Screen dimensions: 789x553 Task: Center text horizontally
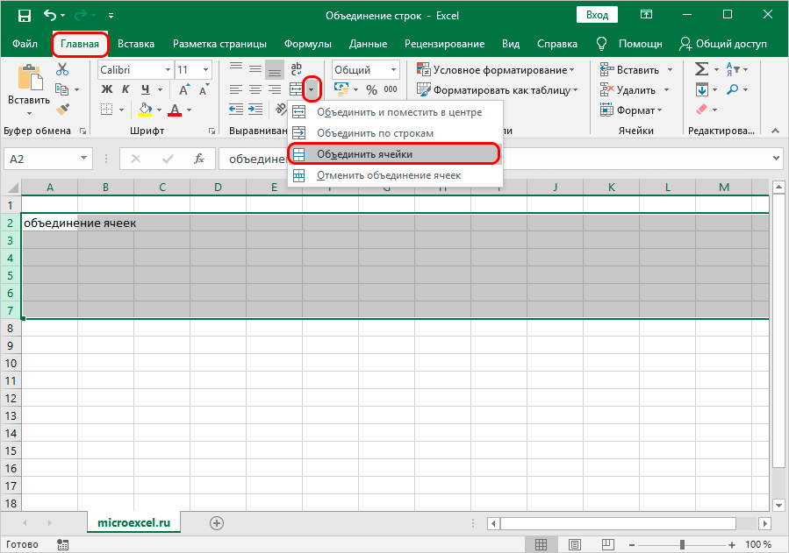(255, 89)
